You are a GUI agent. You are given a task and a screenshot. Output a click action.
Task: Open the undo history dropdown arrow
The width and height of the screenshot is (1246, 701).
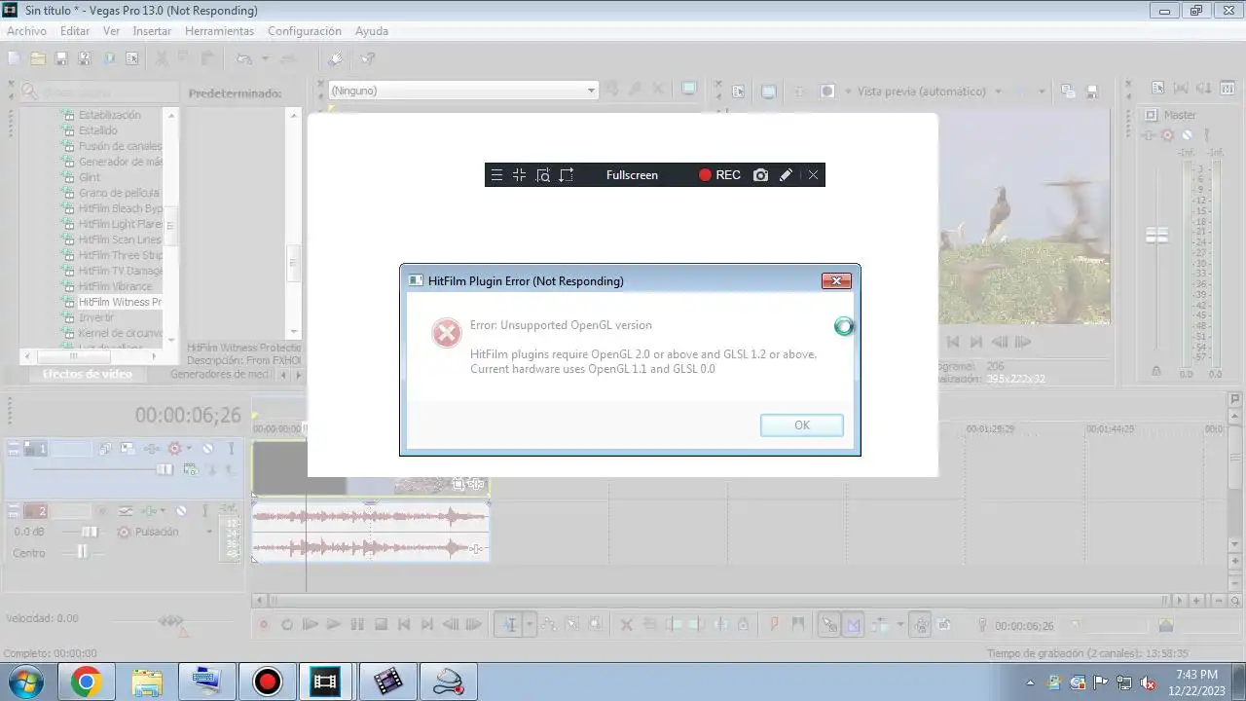point(265,58)
